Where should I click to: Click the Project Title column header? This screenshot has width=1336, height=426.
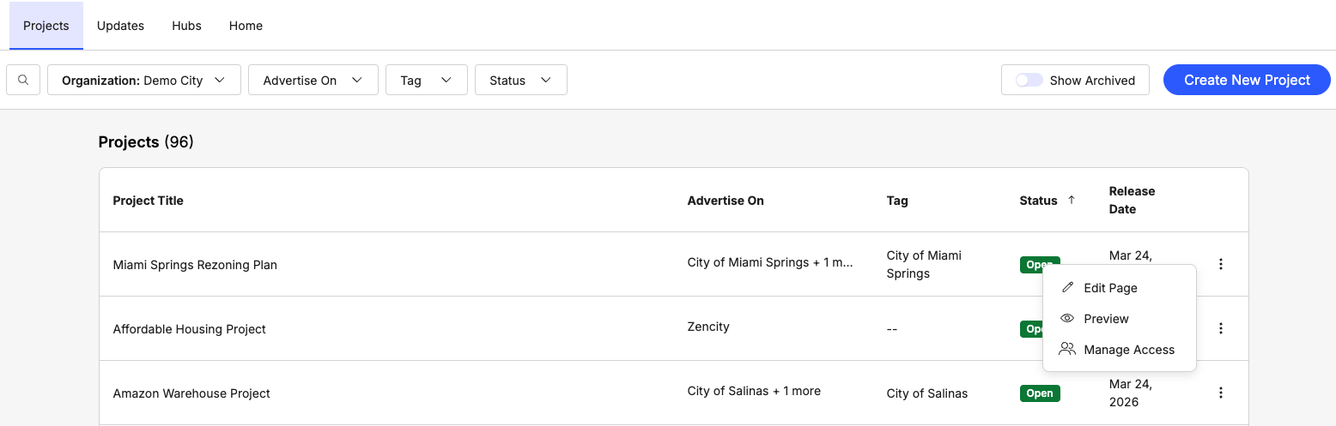coord(149,201)
